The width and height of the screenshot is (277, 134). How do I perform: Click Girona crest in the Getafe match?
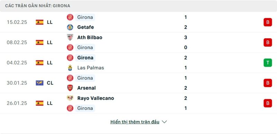pyautogui.click(x=70, y=17)
